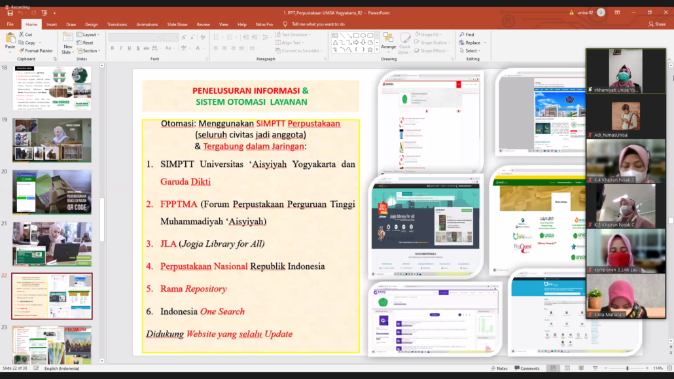Open the font name combo box
674x379 pixels.
[x=135, y=37]
